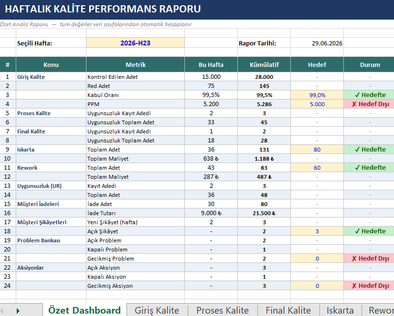Open the Iskarta sheet tab
Image resolution: width=394 pixels, height=316 pixels.
340,310
